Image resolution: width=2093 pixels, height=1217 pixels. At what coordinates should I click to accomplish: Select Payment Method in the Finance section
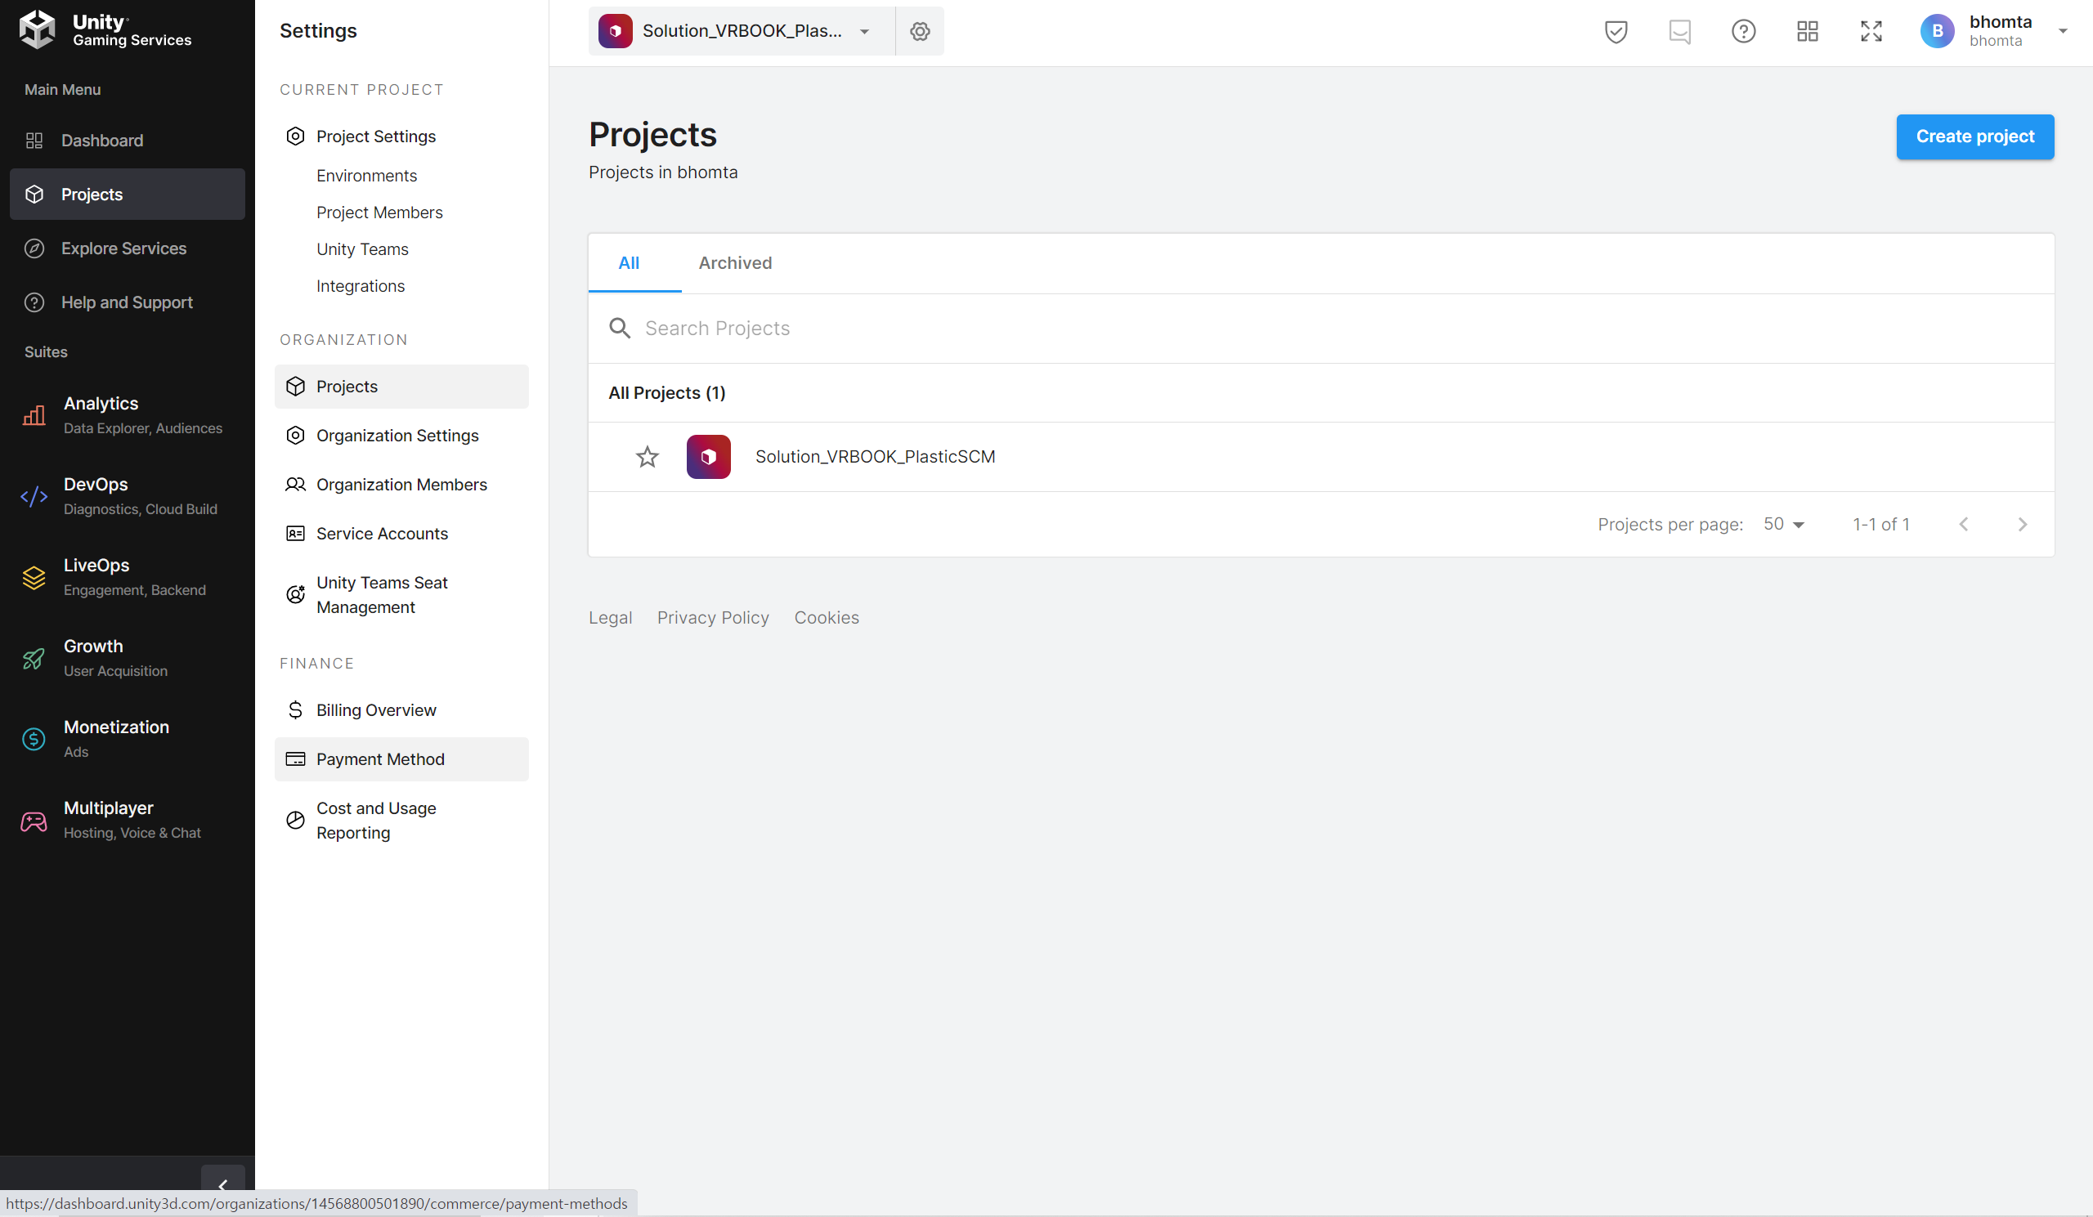[380, 758]
